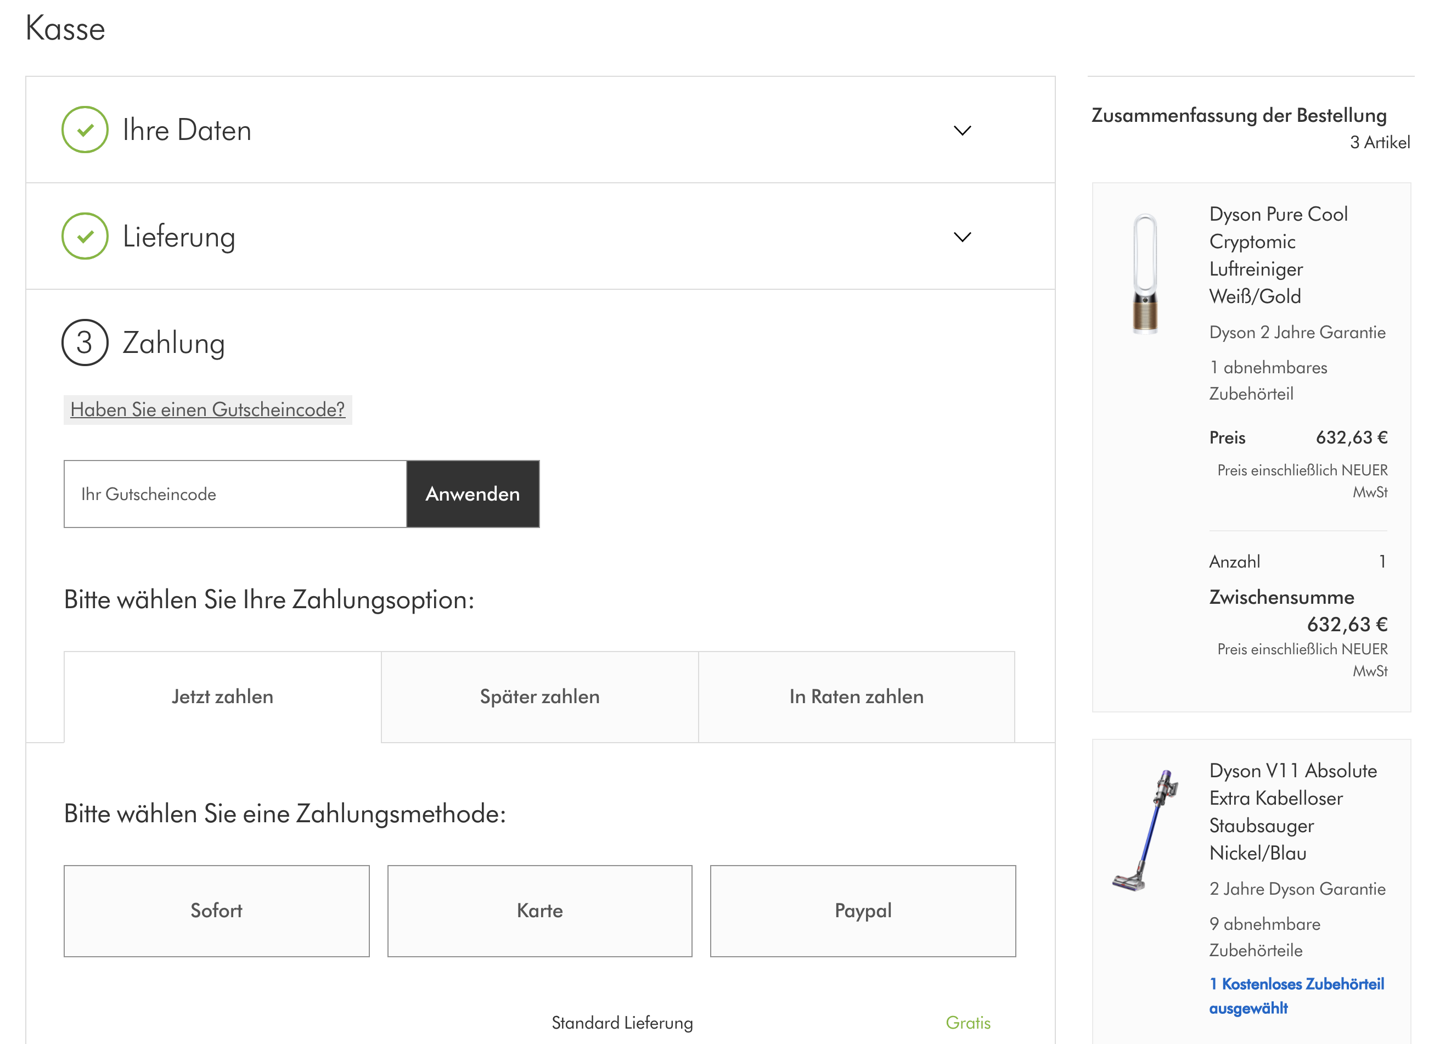Choose Karte as payment method
Image resolution: width=1451 pixels, height=1044 pixels.
point(539,912)
